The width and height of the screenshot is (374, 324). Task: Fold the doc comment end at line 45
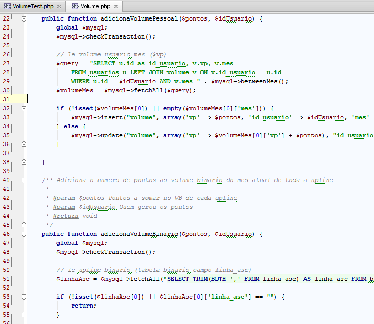point(24,225)
